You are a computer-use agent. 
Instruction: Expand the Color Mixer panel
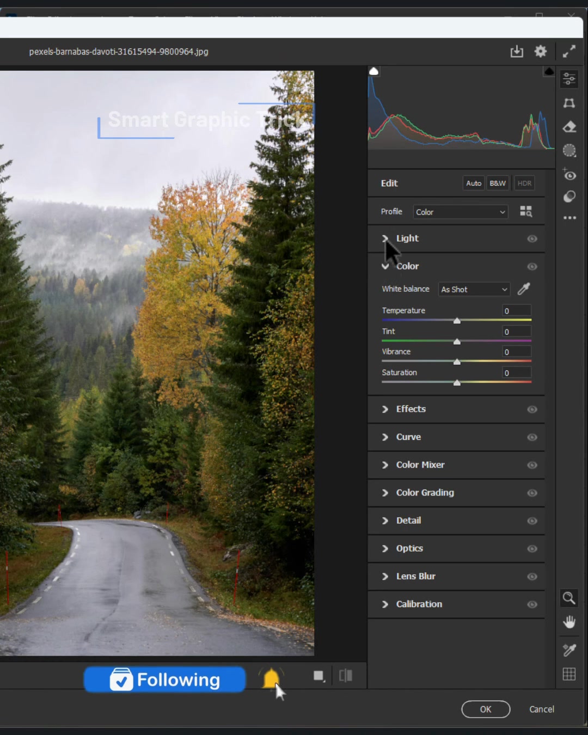(x=385, y=464)
